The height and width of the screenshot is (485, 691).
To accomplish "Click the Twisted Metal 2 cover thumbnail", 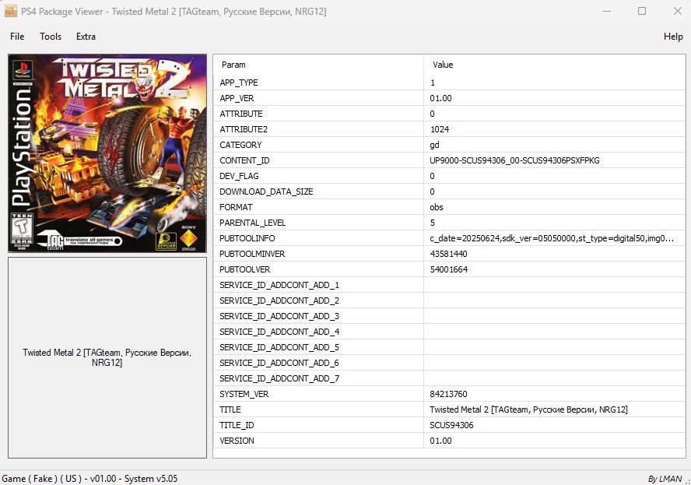I will 107,153.
